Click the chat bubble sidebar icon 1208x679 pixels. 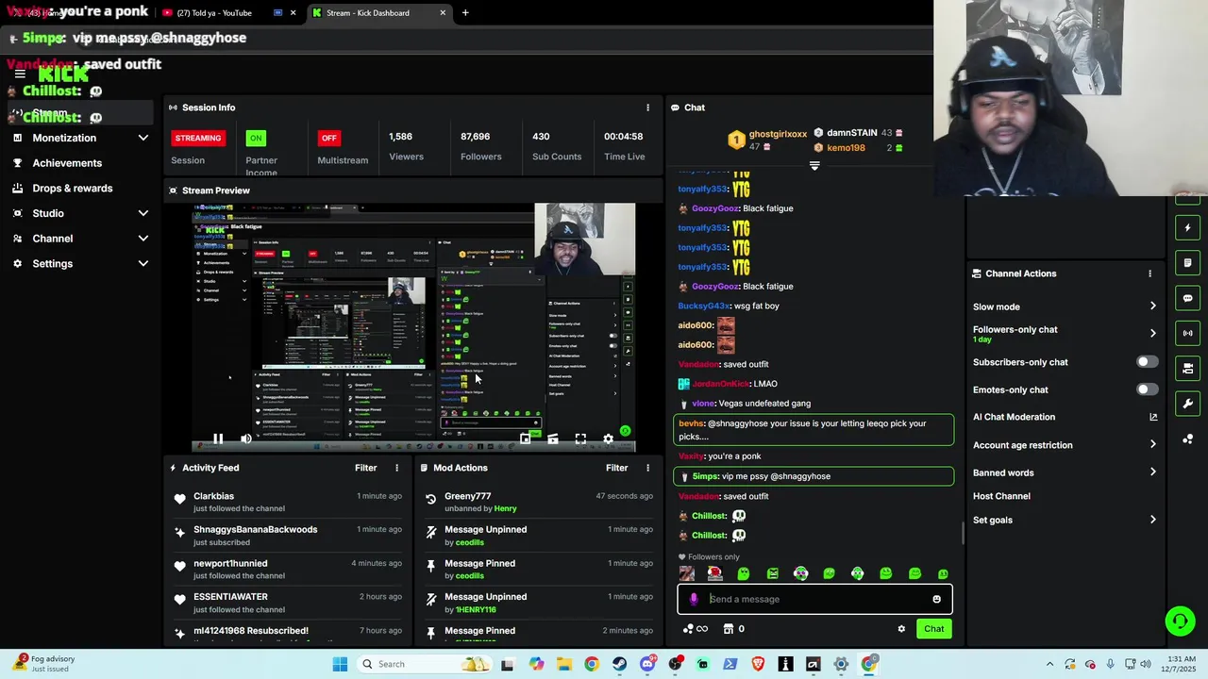click(1188, 298)
